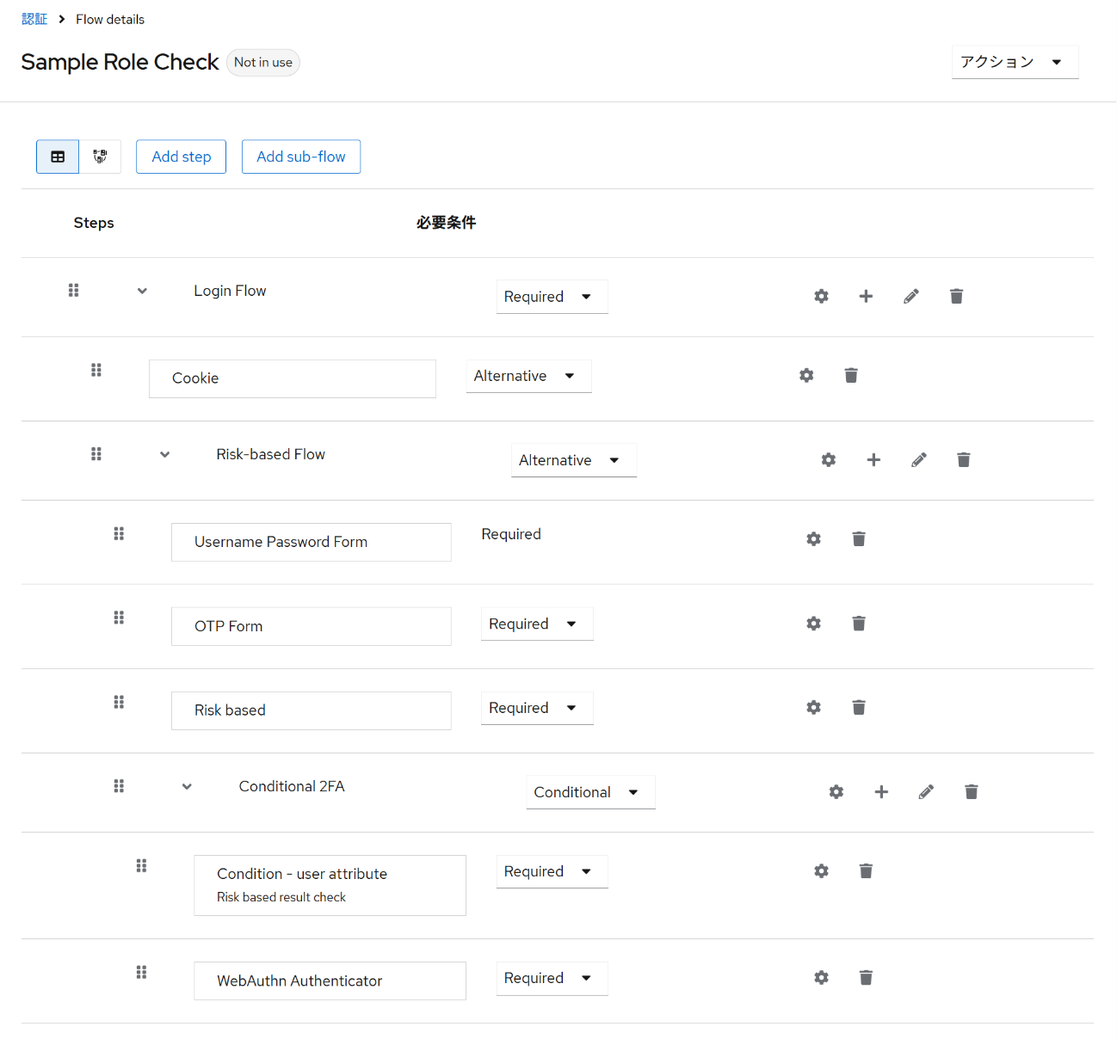1117x1039 pixels.
Task: Click drag handle of Condition - user attribute
Action: (x=141, y=865)
